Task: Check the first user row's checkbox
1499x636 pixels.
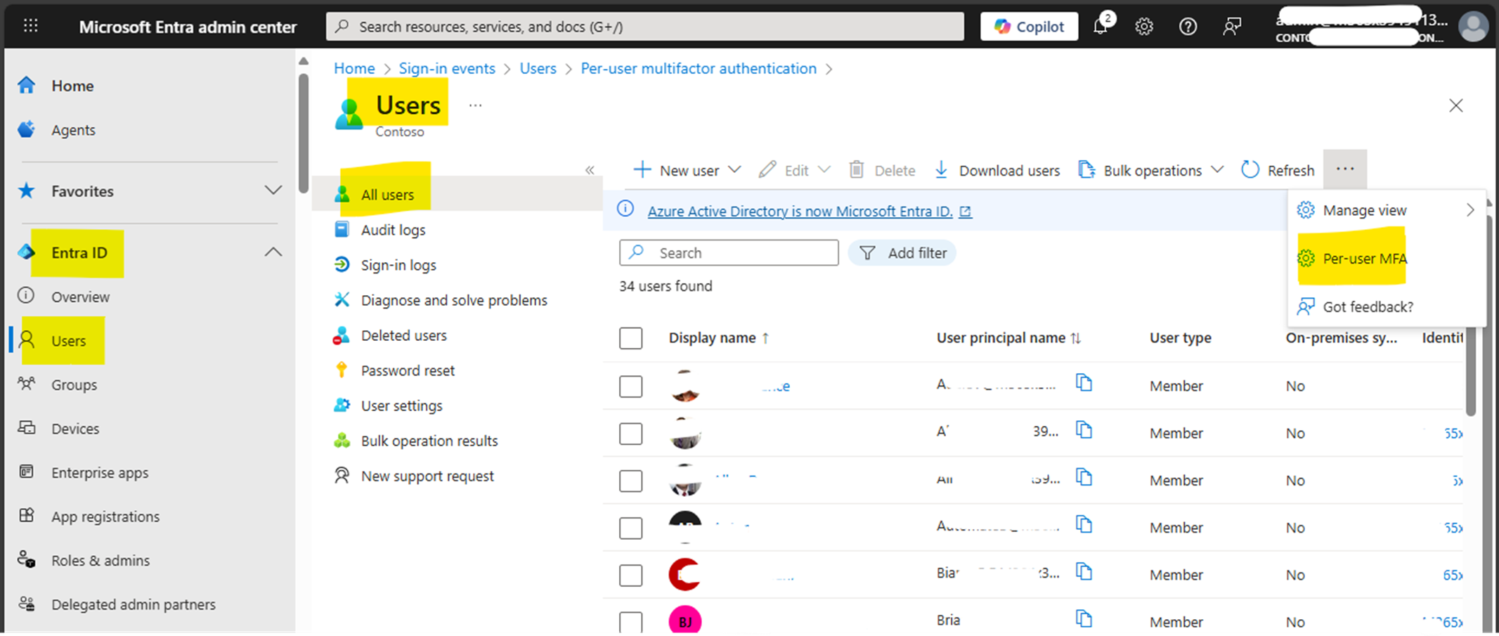Action: tap(630, 387)
